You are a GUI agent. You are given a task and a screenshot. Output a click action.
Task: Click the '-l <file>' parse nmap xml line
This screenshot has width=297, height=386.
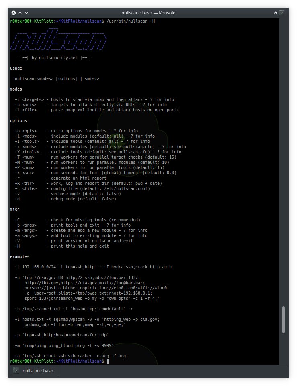97,110
